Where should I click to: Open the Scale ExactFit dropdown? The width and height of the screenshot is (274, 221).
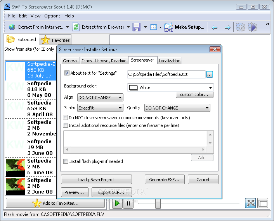tap(100, 108)
